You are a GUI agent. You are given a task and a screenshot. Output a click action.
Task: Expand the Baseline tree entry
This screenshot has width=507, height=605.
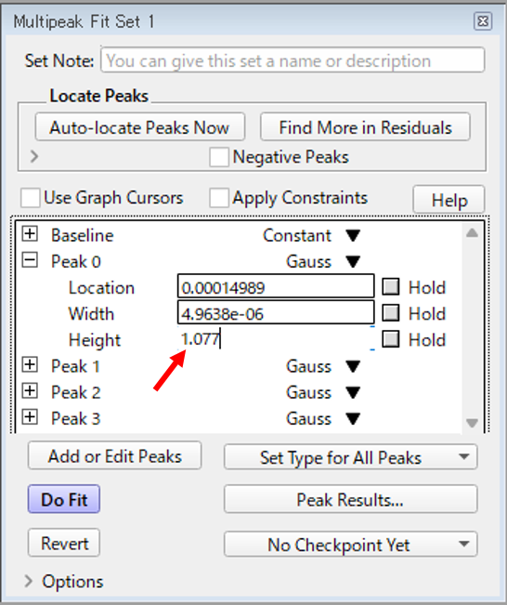tap(30, 234)
